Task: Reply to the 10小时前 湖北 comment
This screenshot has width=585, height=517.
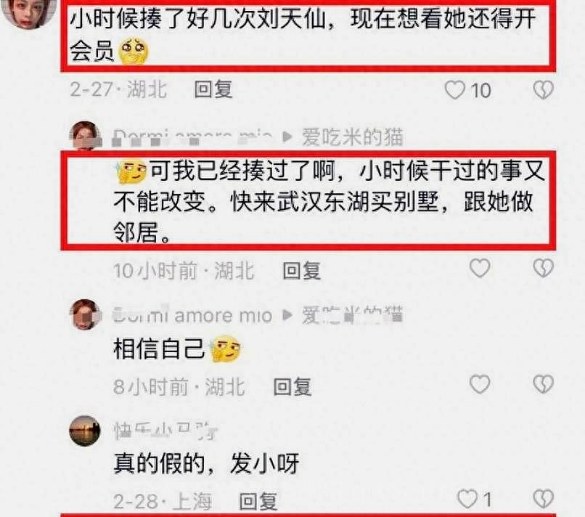Action: click(301, 270)
